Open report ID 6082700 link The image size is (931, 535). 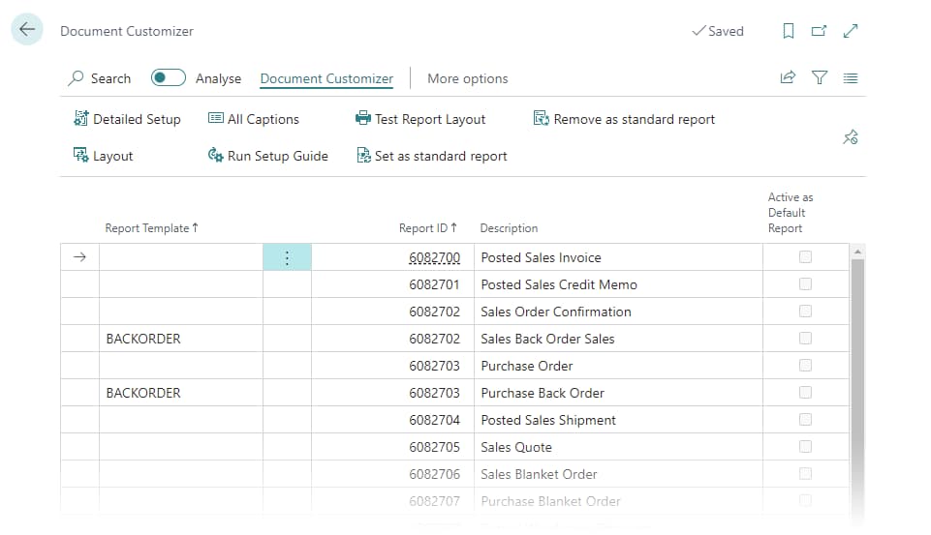coord(434,257)
